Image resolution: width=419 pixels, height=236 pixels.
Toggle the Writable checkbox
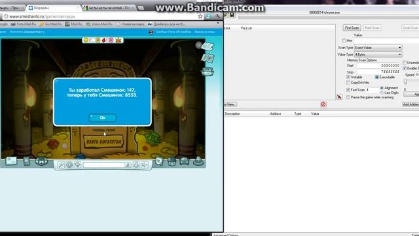pos(348,77)
